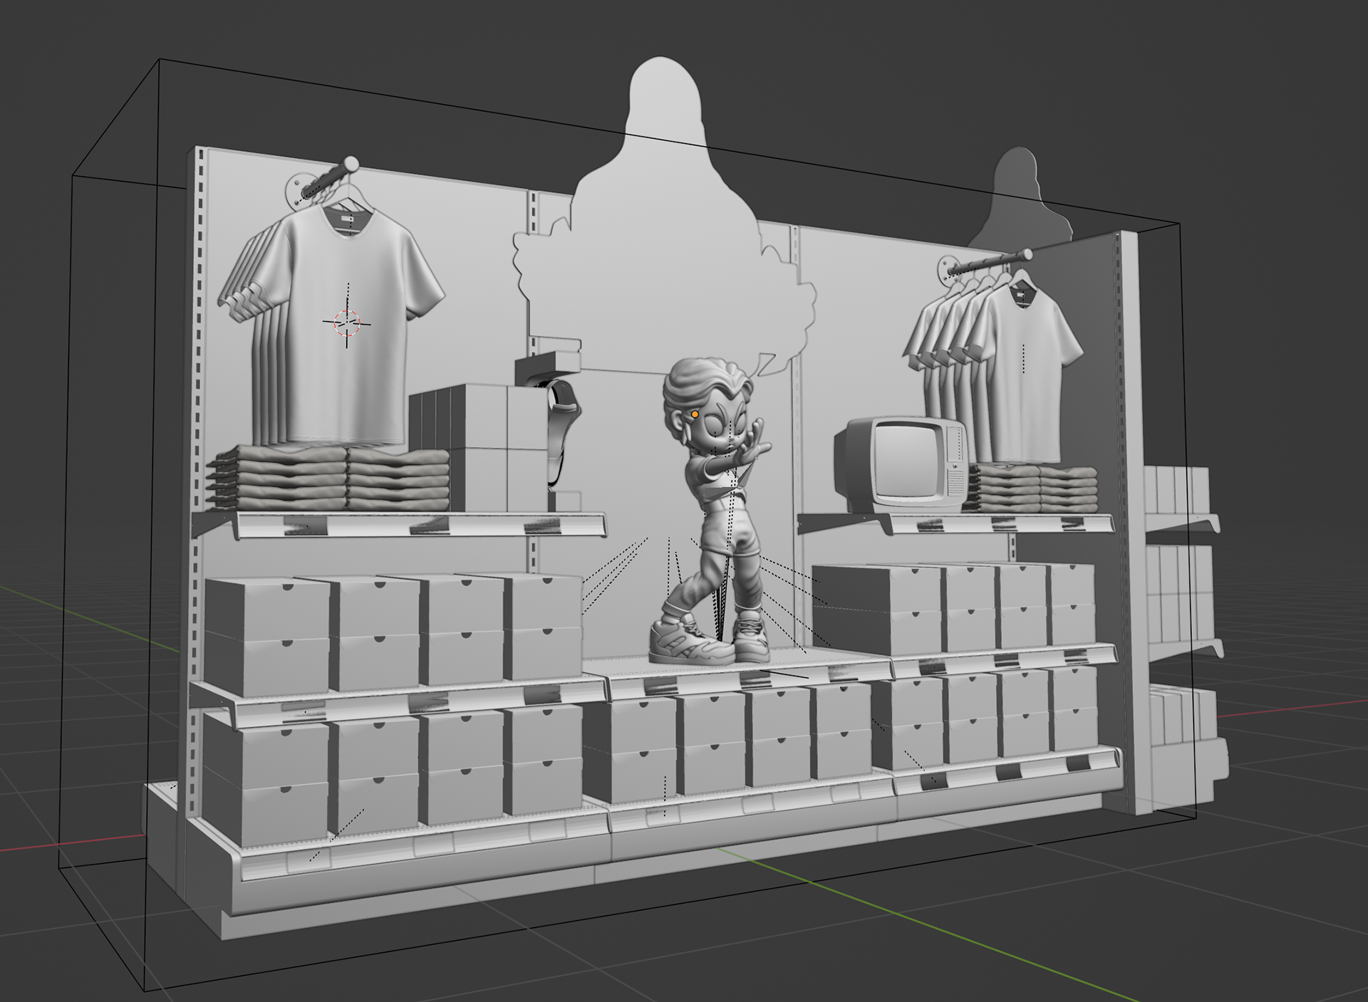Screen dimensions: 1368x1002
Task: Click the orange origin dot on character's face
Action: [695, 414]
